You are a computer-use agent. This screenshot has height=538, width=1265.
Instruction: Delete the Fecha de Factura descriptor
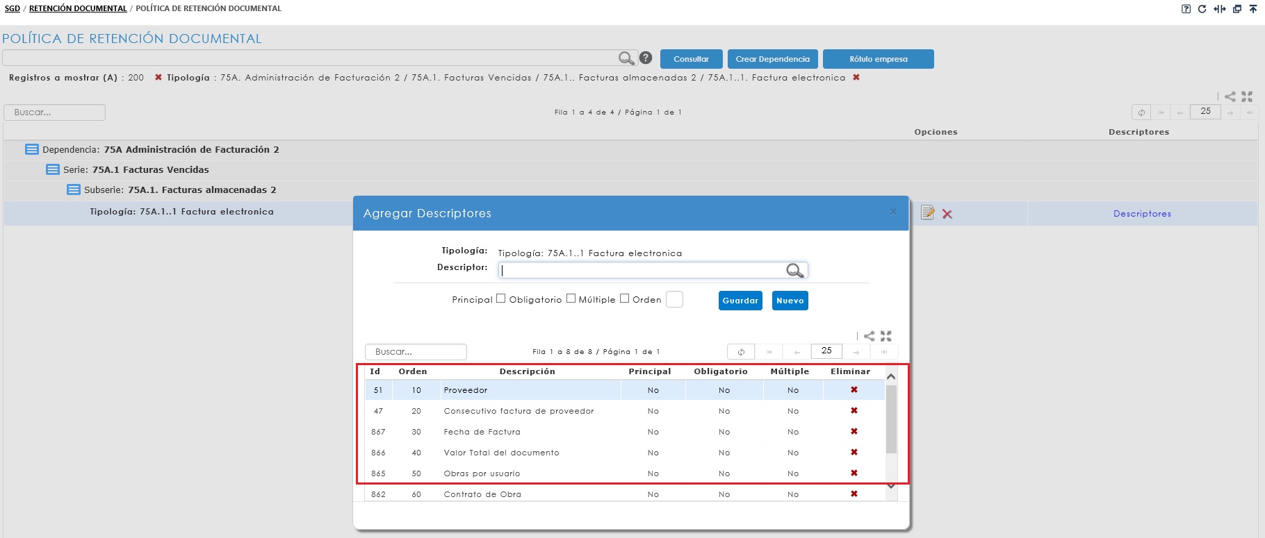[x=854, y=432]
